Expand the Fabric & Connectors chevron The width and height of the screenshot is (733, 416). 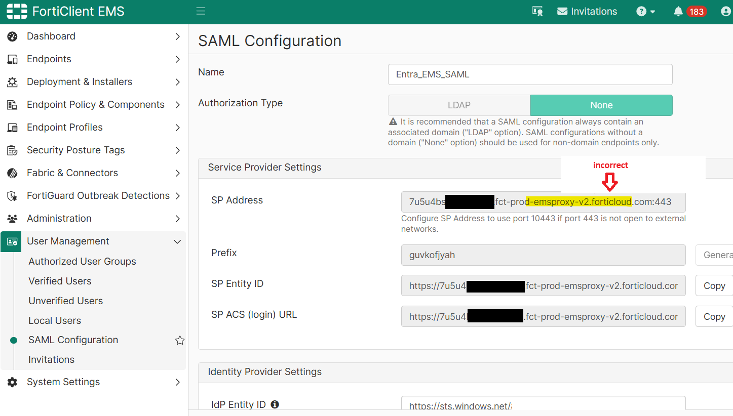point(177,173)
